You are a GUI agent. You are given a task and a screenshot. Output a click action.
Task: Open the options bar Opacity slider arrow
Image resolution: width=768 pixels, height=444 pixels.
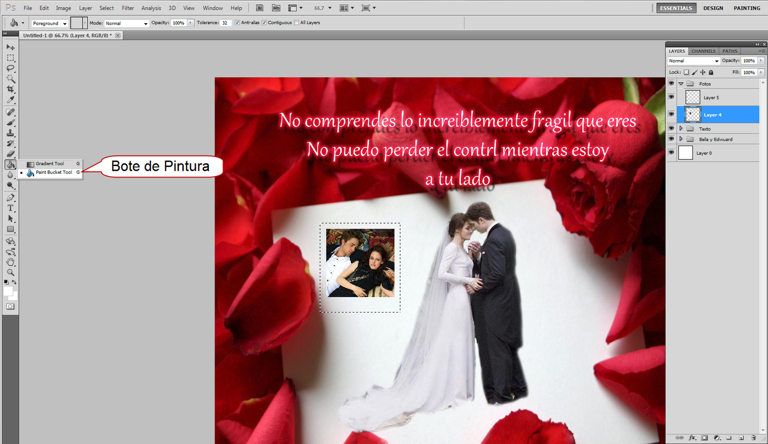(x=191, y=23)
